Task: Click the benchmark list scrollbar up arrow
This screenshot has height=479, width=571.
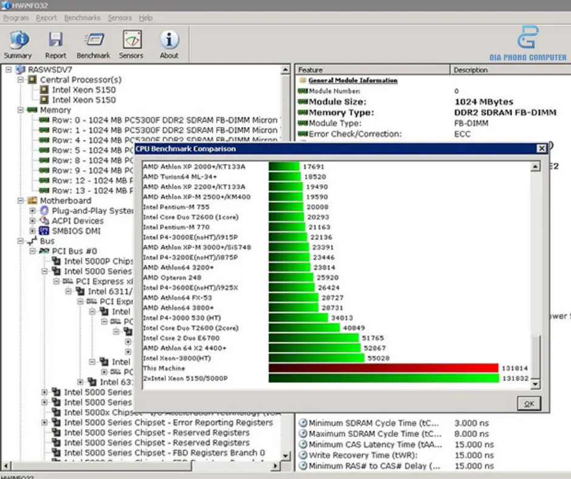Action: (535, 167)
